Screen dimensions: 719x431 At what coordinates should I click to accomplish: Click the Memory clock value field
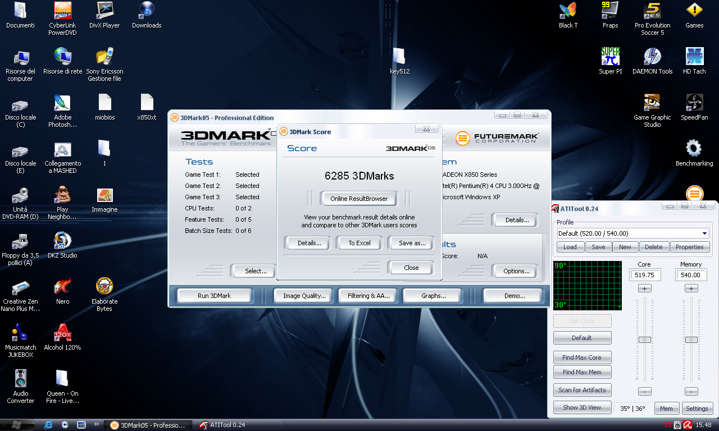pos(691,275)
